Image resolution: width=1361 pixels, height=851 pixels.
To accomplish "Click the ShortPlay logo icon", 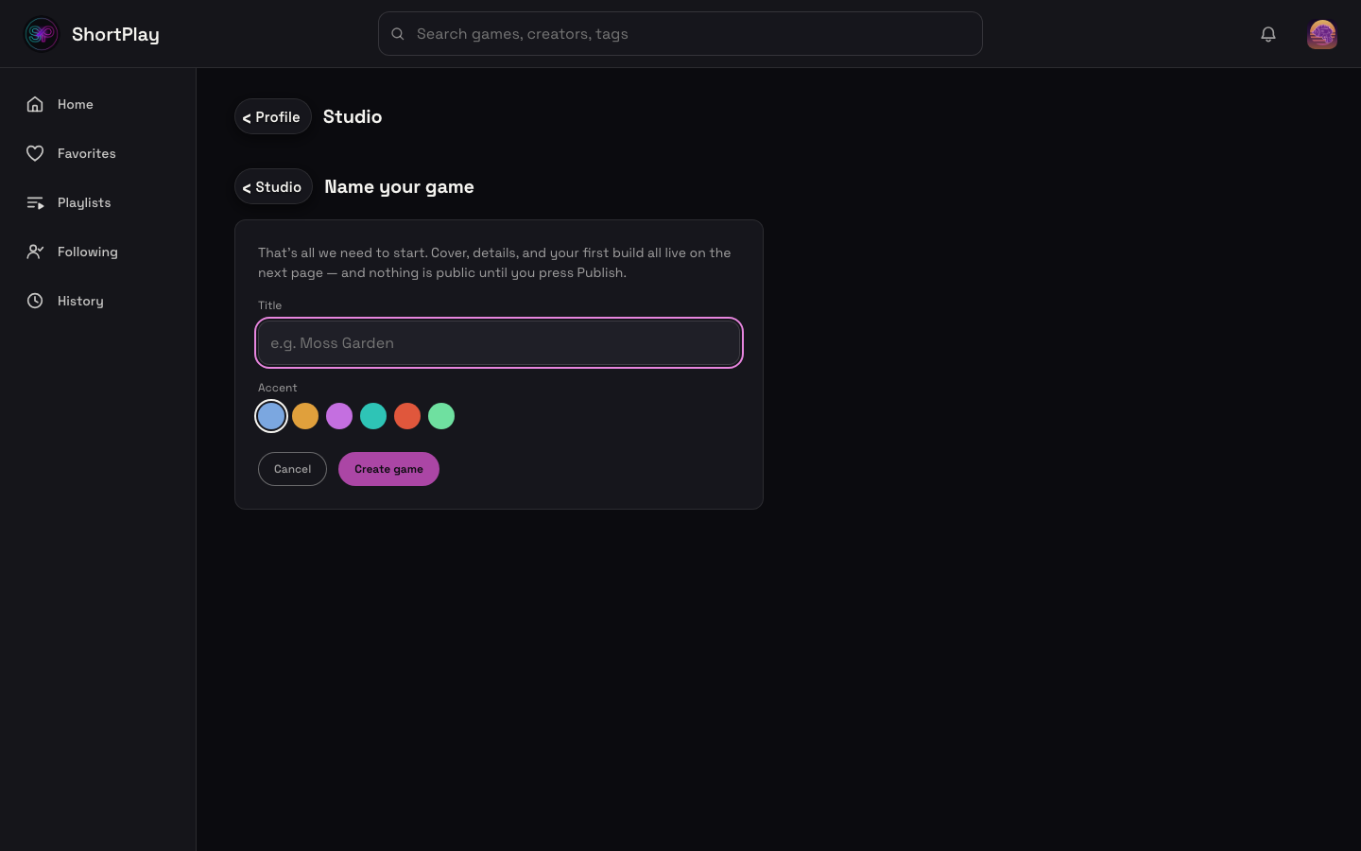I will point(42,34).
